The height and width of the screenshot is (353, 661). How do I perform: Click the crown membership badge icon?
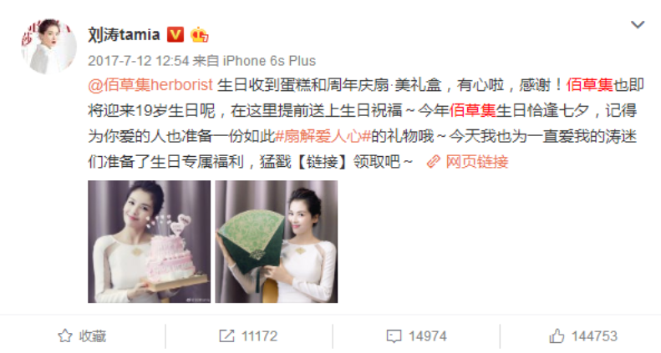[x=199, y=34]
